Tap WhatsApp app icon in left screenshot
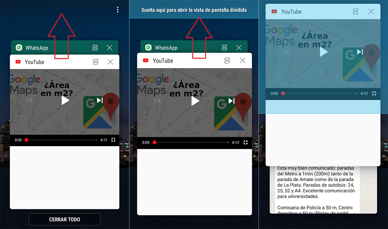The height and width of the screenshot is (229, 388). click(19, 48)
